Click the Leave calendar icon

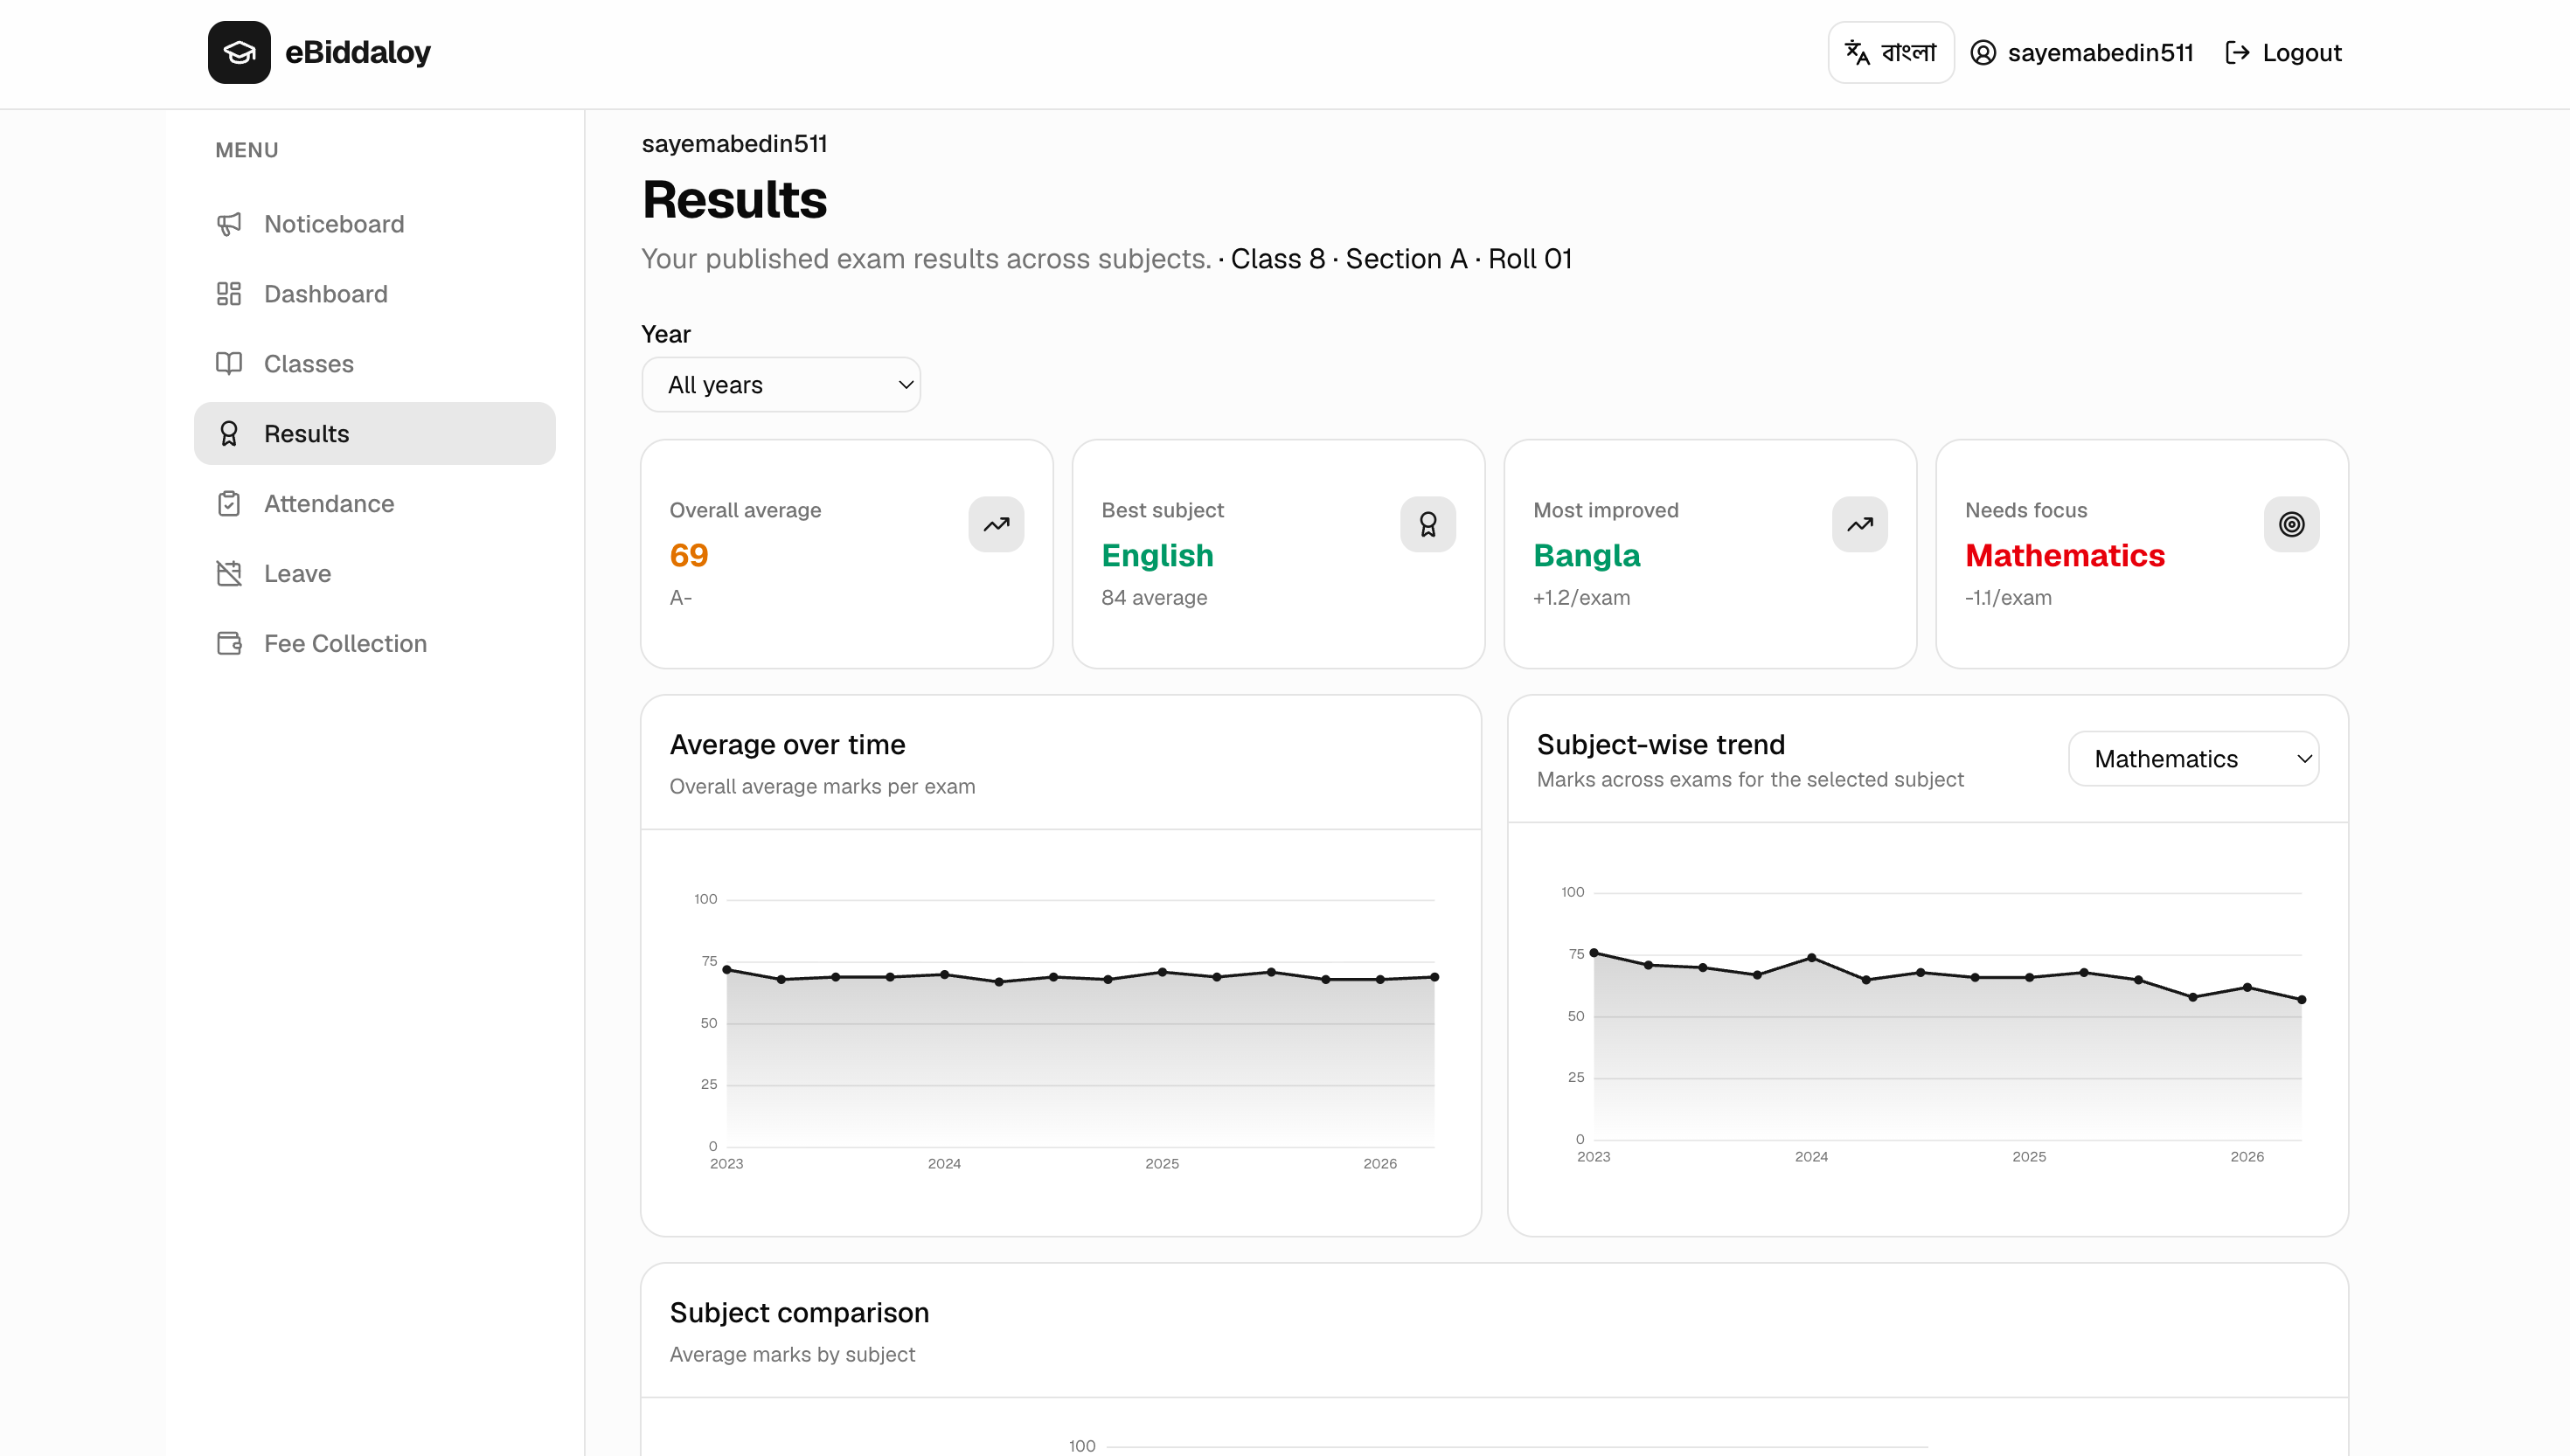pos(229,574)
